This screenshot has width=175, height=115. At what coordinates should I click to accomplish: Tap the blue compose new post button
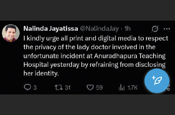(157, 81)
